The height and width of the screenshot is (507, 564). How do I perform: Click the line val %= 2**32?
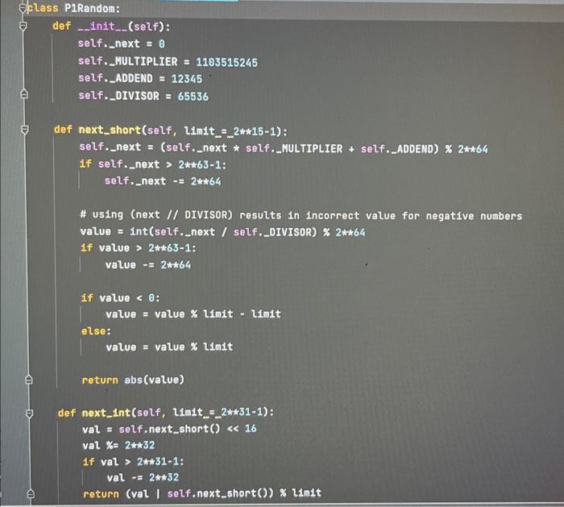coord(118,446)
